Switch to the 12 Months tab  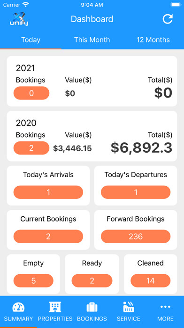tap(153, 40)
